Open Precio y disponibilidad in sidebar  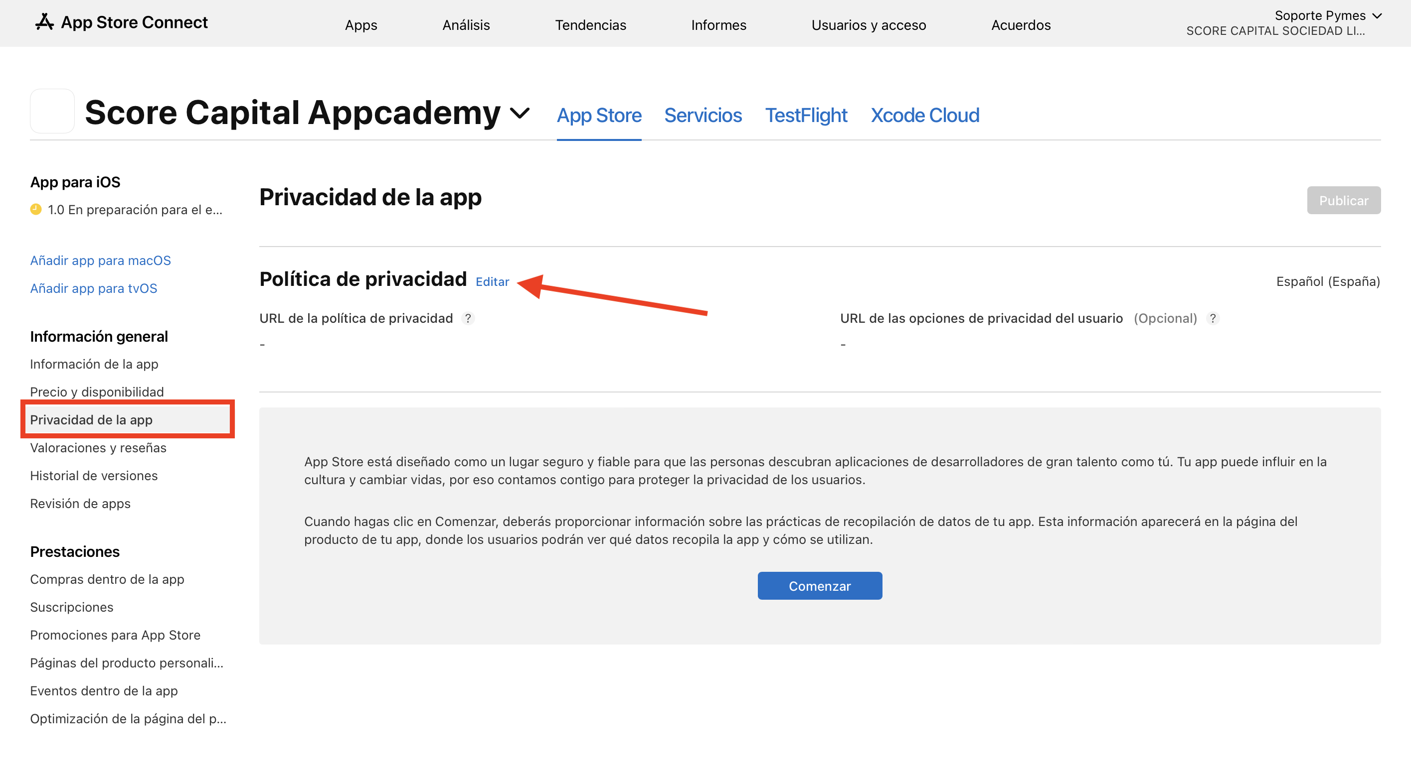coord(97,392)
